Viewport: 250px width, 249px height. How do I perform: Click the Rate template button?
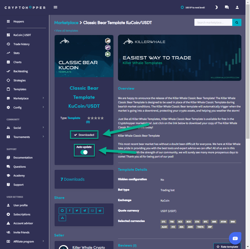pos(227,247)
